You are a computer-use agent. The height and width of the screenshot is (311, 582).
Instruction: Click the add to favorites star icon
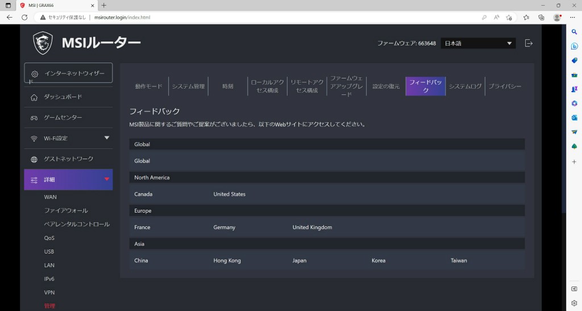[x=510, y=18]
